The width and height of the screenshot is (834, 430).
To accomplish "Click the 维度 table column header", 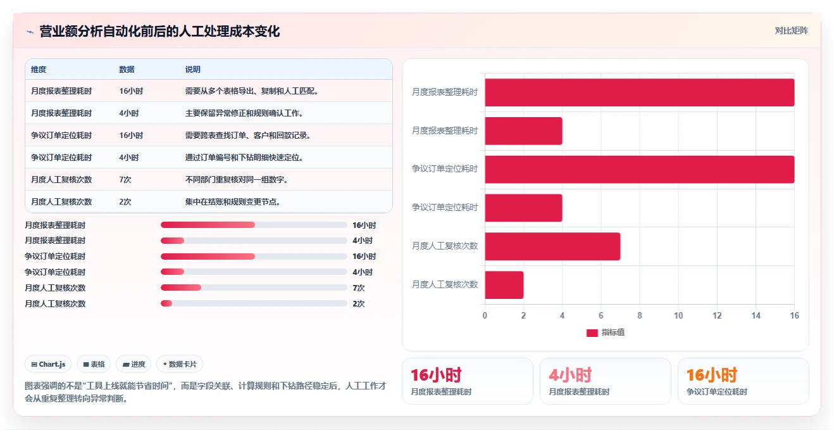I will [x=39, y=70].
